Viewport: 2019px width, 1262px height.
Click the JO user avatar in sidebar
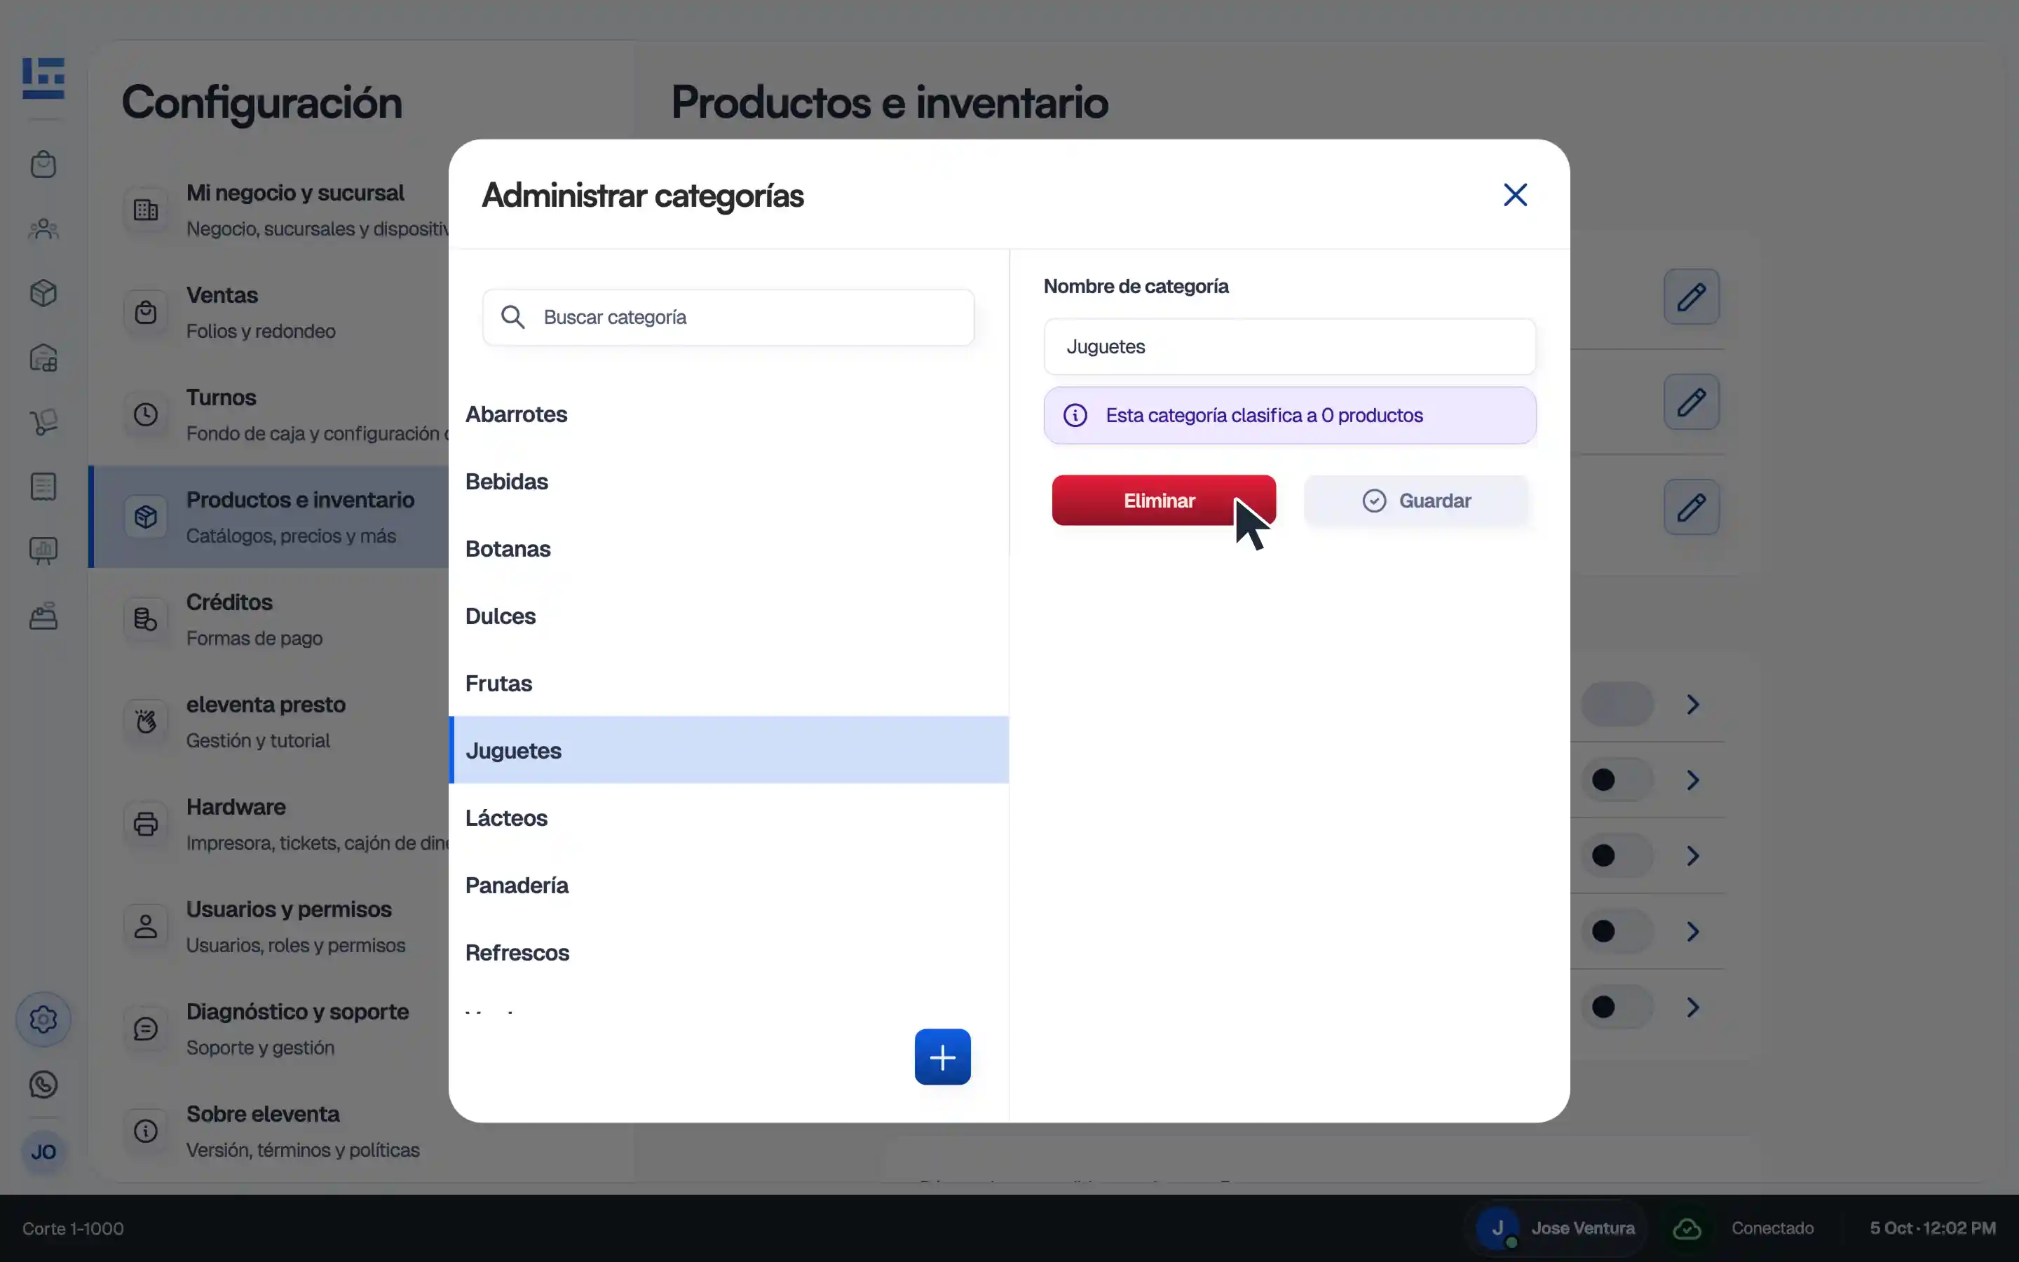[43, 1152]
